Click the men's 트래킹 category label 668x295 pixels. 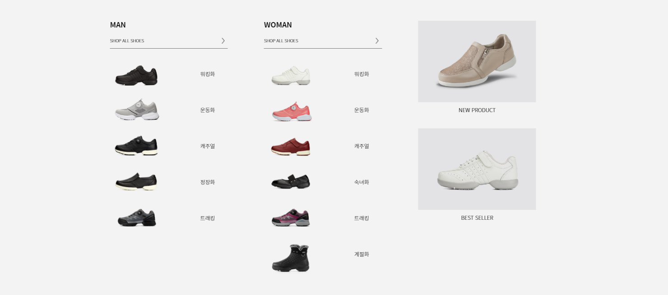(208, 218)
